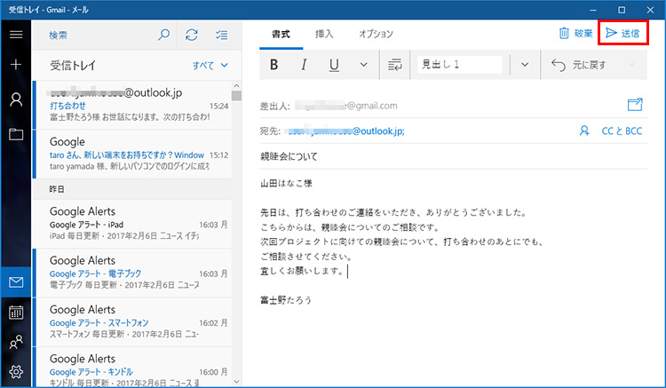Toggle italic formatting

coord(304,65)
